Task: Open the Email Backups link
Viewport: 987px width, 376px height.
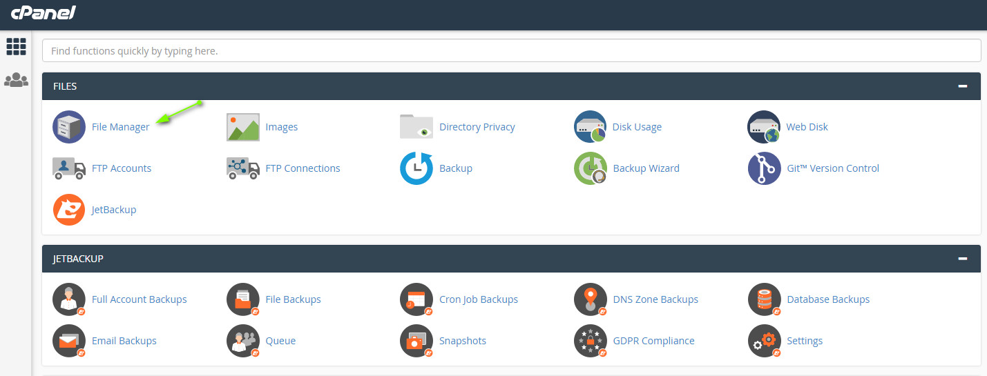Action: (124, 341)
